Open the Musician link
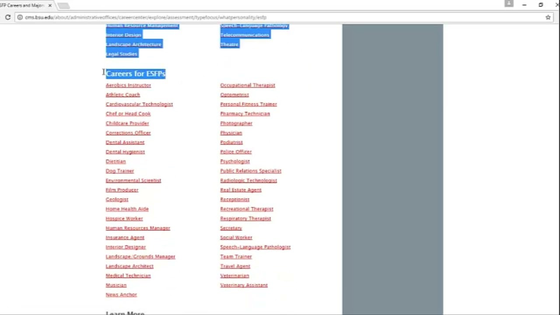The image size is (560, 315). pos(116,285)
